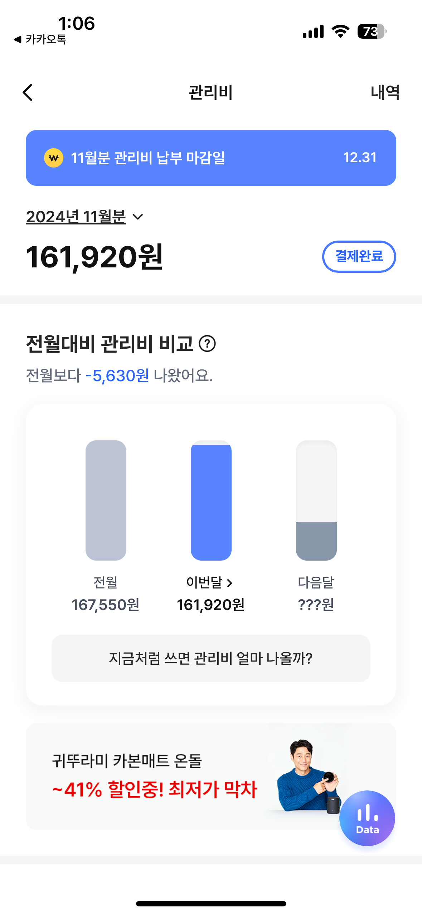Tap the yellow won coin icon
The image size is (422, 915).
click(54, 158)
